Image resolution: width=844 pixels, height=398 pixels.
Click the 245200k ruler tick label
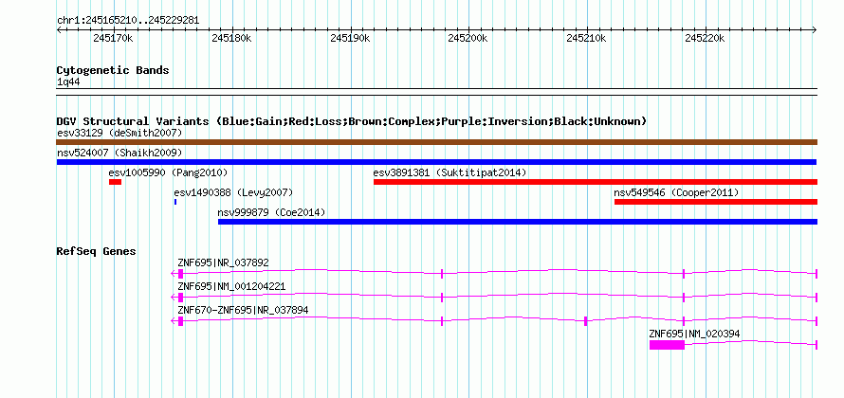(x=468, y=39)
